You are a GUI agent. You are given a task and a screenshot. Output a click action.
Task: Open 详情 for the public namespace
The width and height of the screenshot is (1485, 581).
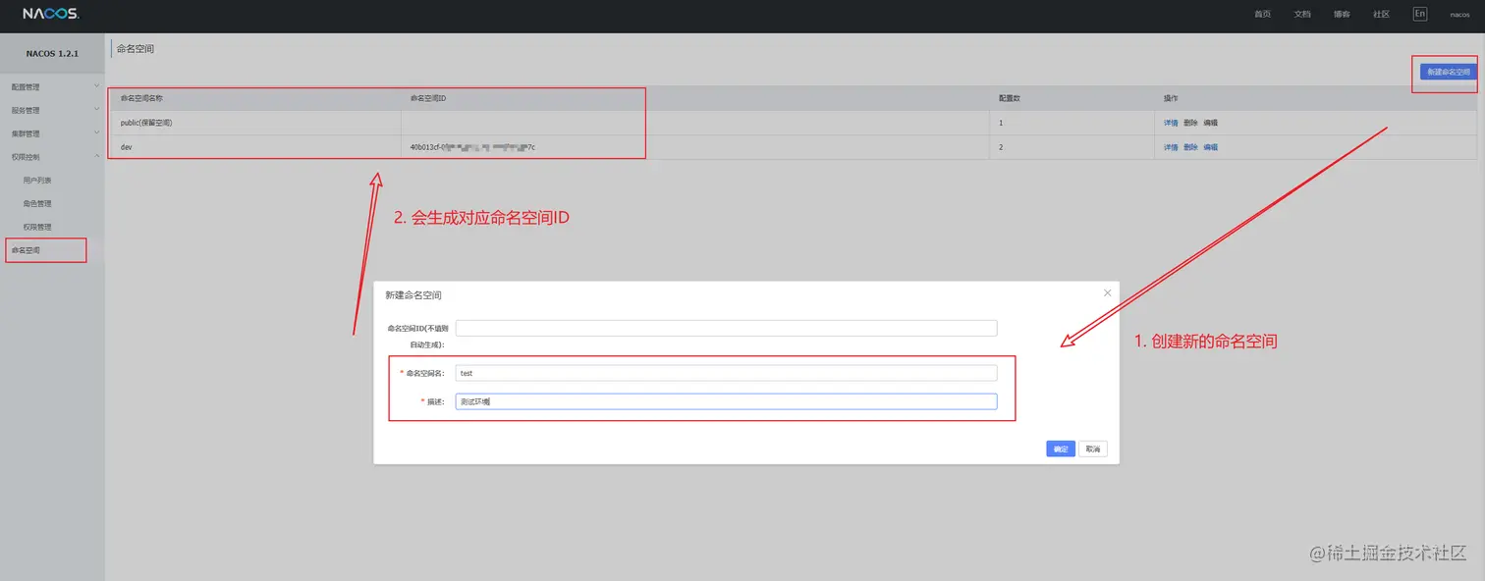click(1171, 123)
